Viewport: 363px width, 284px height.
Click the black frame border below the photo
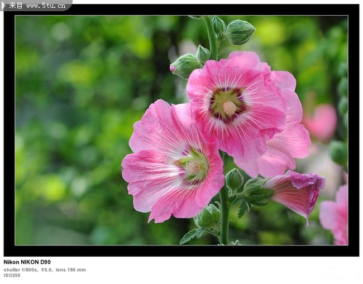181,251
